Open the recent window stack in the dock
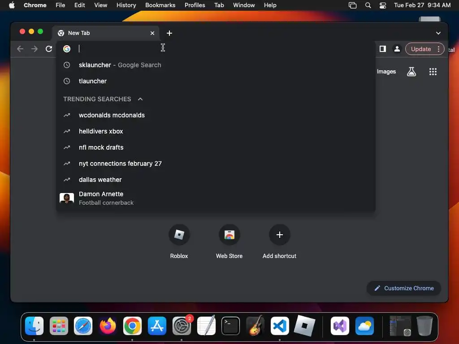459x344 pixels. point(400,326)
